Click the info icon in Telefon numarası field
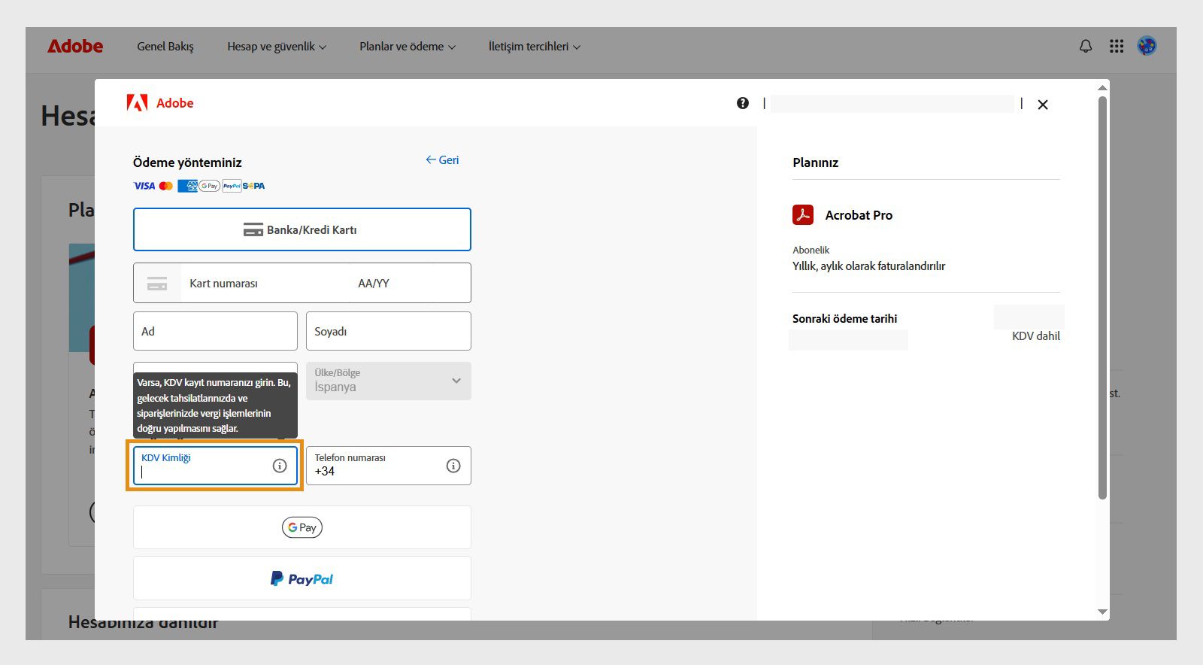This screenshot has width=1203, height=665. pyautogui.click(x=453, y=466)
